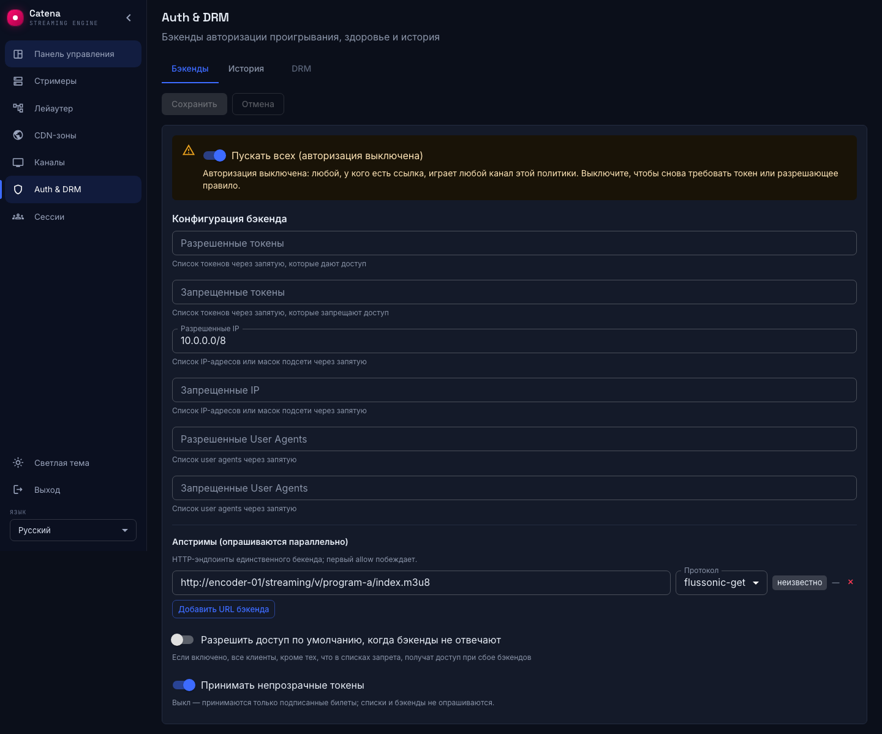Click Выход to log out

pos(73,490)
